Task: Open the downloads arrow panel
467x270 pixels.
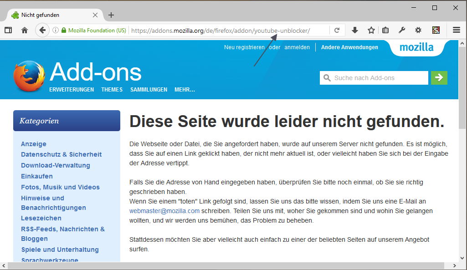Action: (355, 30)
